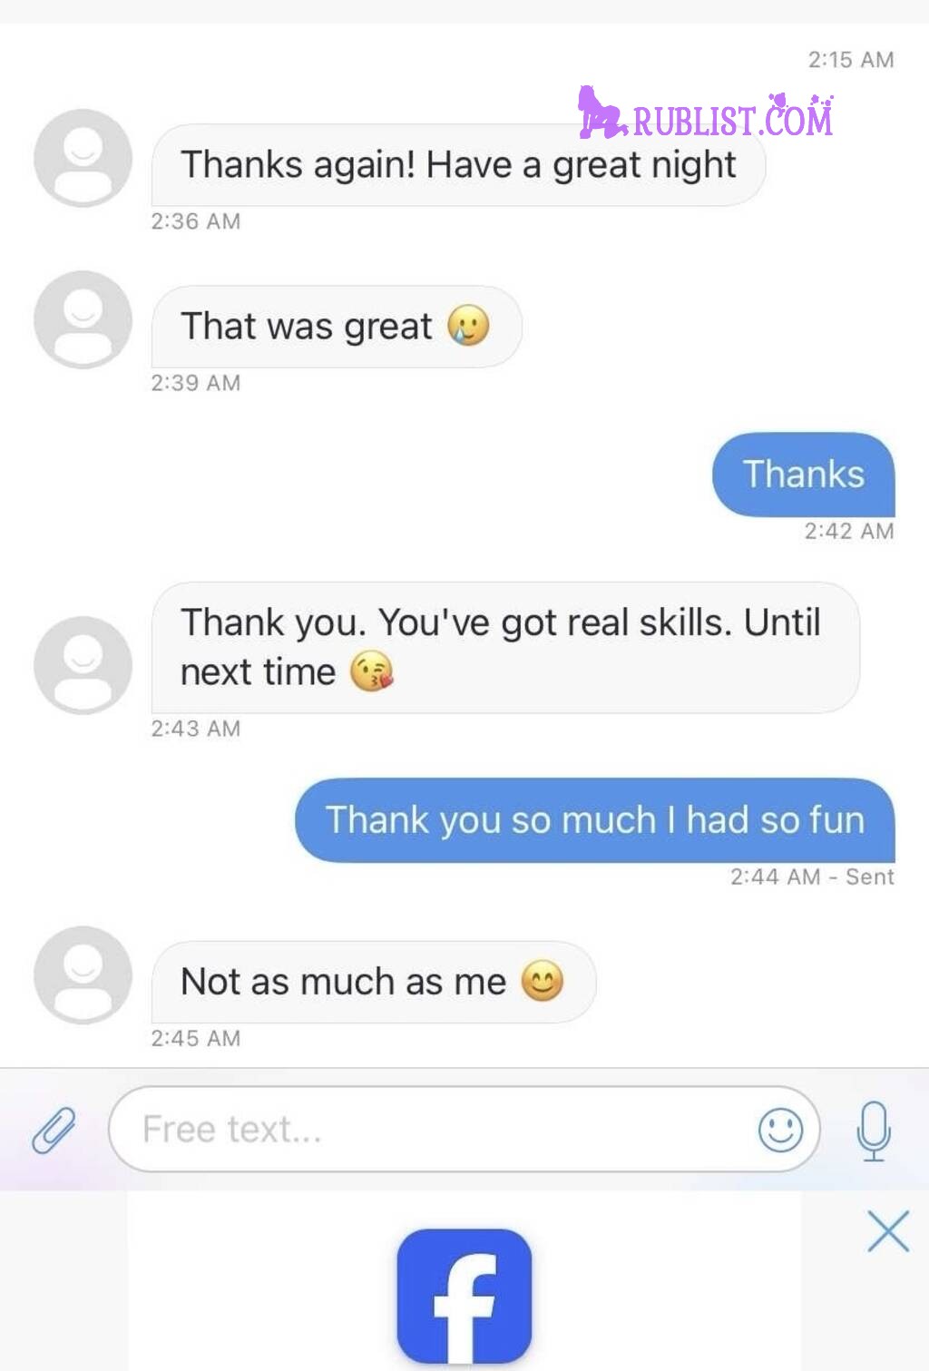Click avatar beside "Thanks again!" message
929x1371 pixels.
(x=83, y=158)
